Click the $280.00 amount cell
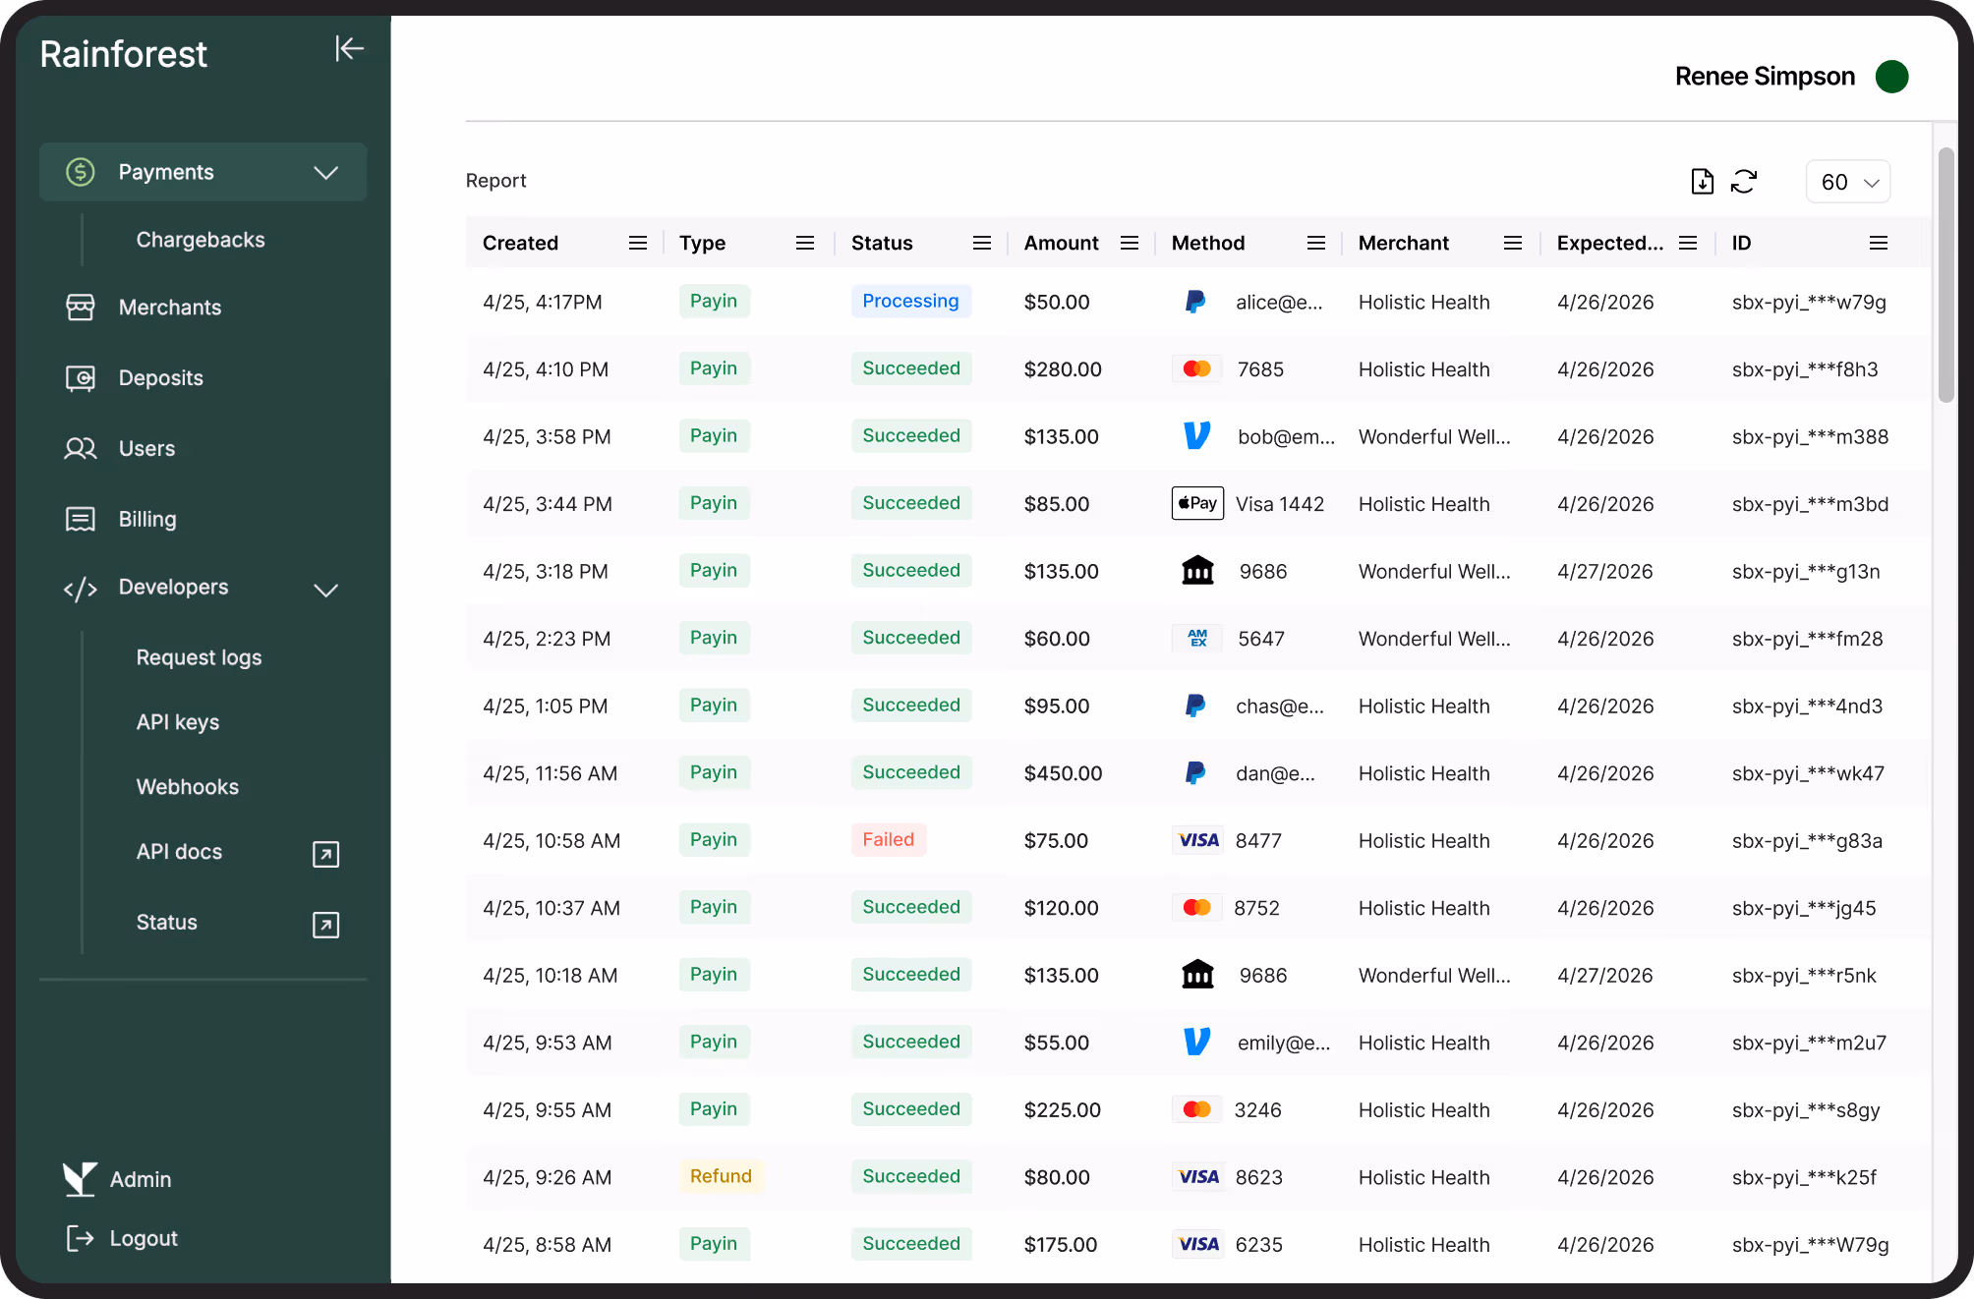The image size is (1974, 1299). (x=1063, y=369)
